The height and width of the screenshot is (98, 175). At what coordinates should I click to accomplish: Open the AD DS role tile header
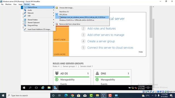click(x=72, y=73)
